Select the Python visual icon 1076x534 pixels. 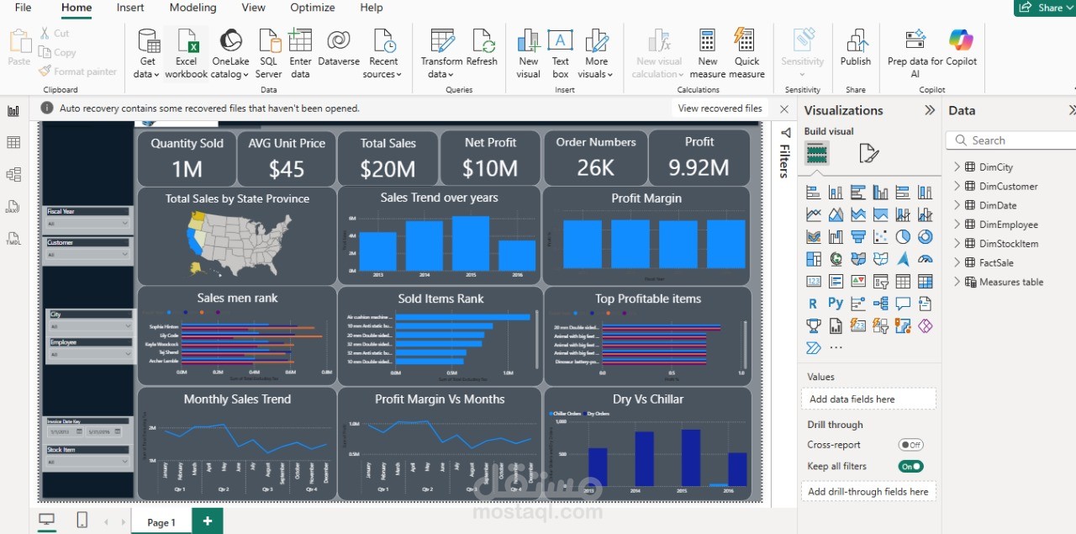click(836, 304)
